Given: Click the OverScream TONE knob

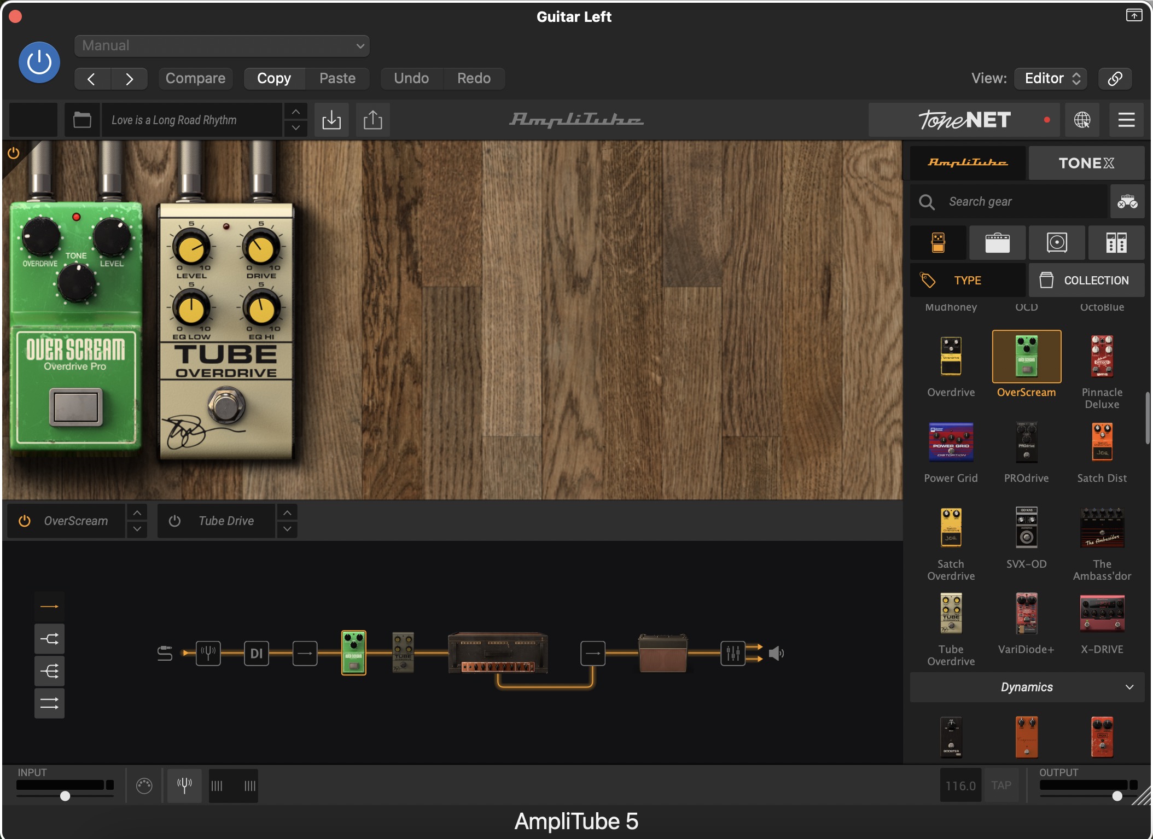Looking at the screenshot, I should pyautogui.click(x=77, y=283).
